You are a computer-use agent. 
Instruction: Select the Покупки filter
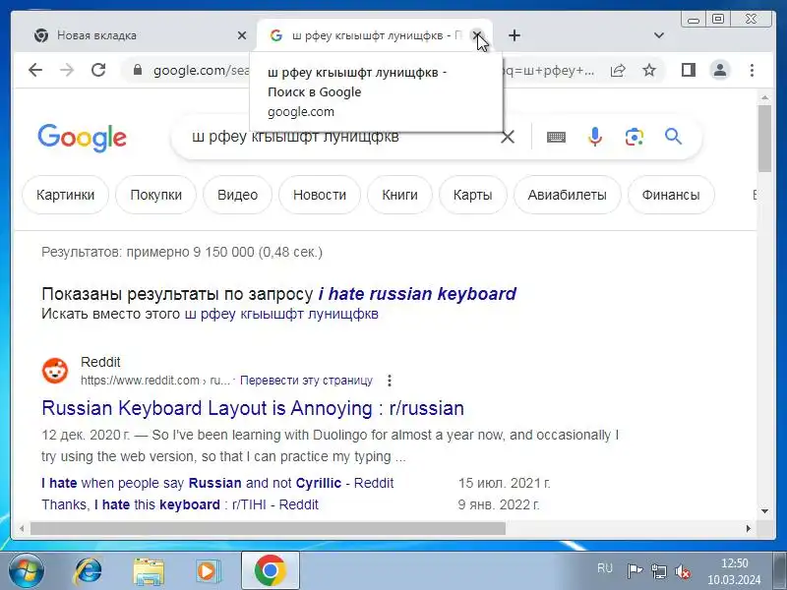tap(155, 195)
